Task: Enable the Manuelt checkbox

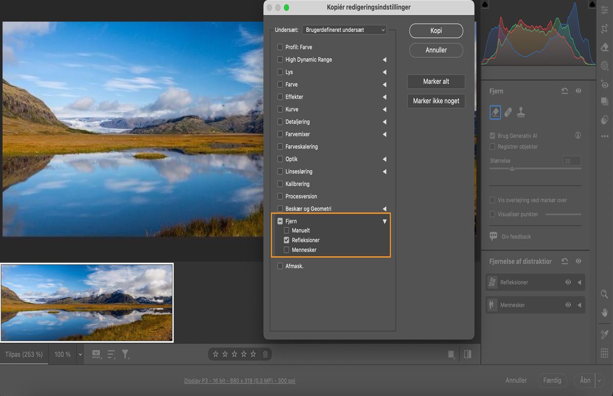Action: [x=287, y=230]
